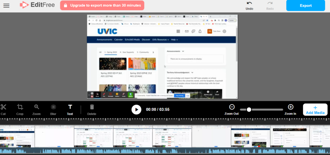Click the orange TD avatar in preview
Image resolution: width=330 pixels, height=155 pixels.
click(x=209, y=31)
